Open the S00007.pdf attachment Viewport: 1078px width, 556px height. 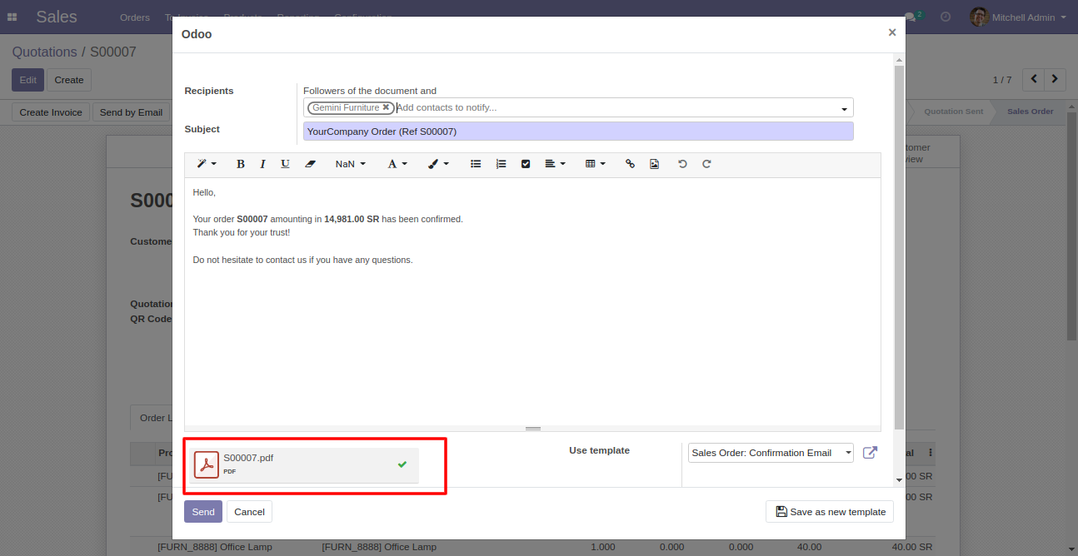248,459
